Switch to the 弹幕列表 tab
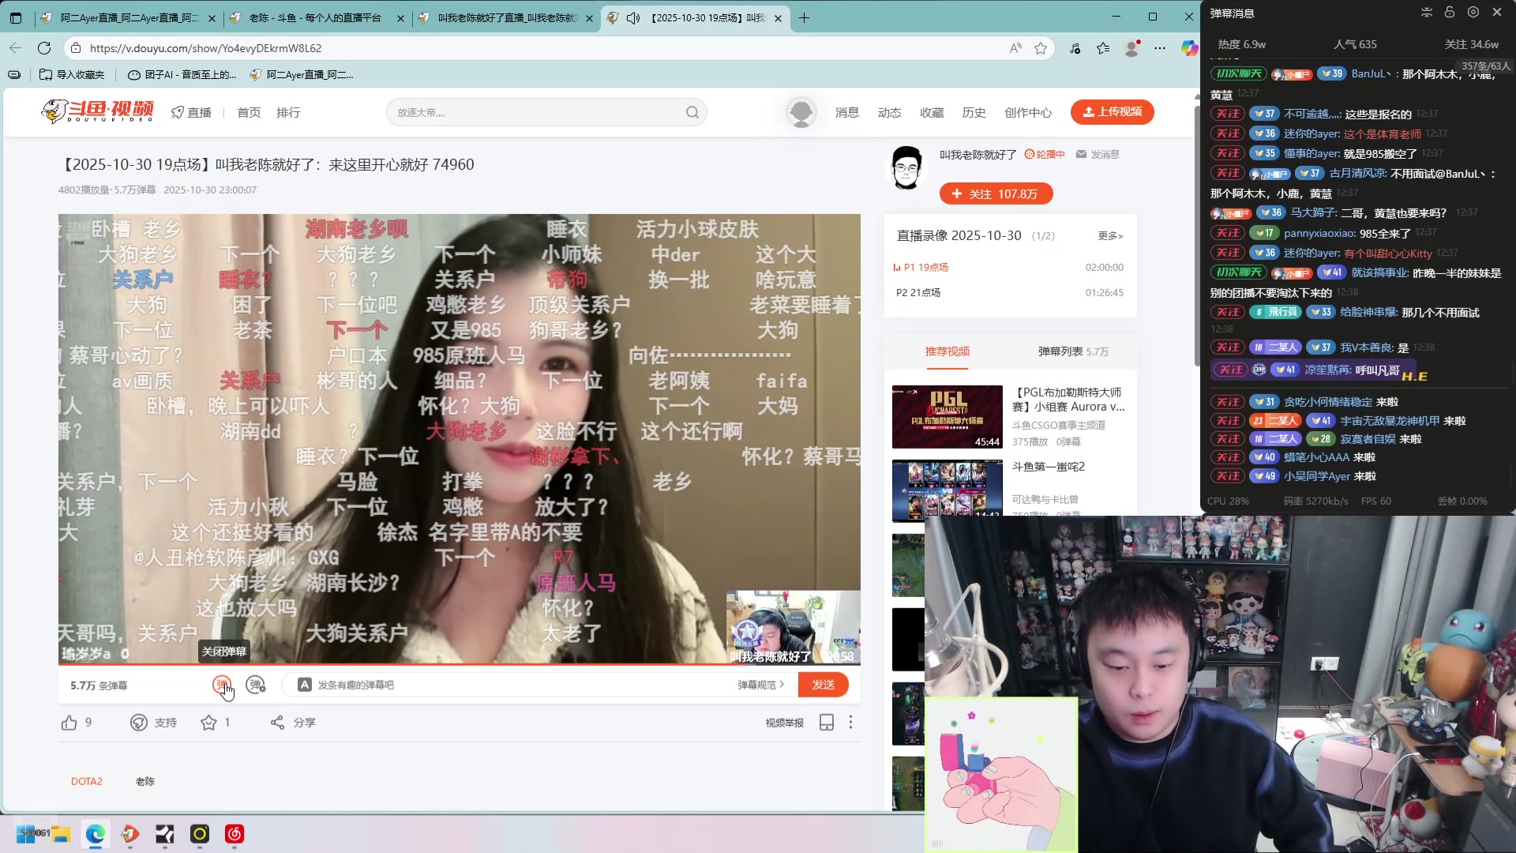The height and width of the screenshot is (853, 1516). (1063, 351)
